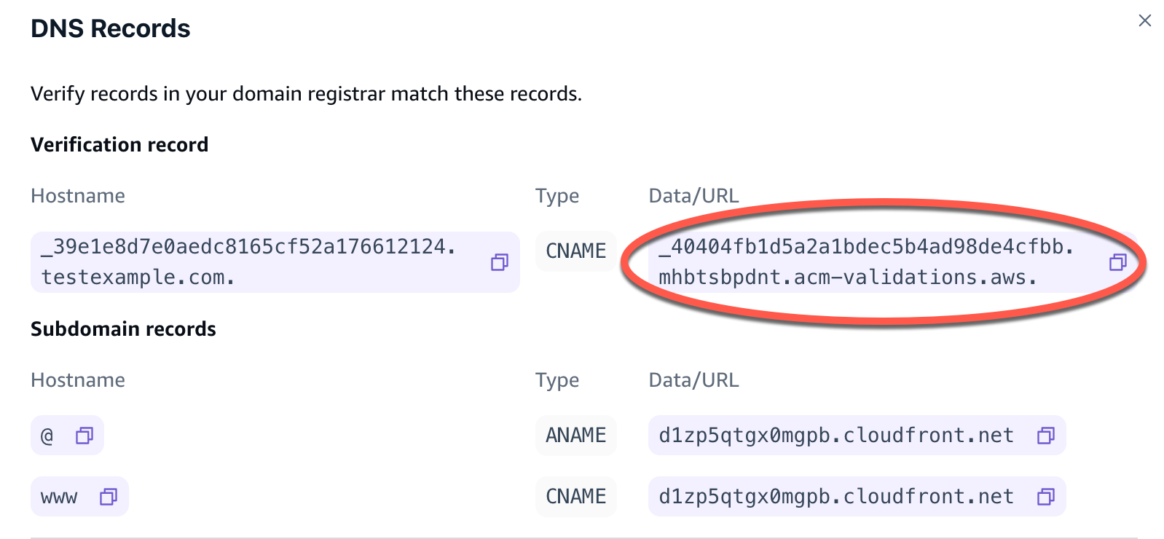1164x539 pixels.
Task: Click the Verification record section heading
Action: click(119, 144)
